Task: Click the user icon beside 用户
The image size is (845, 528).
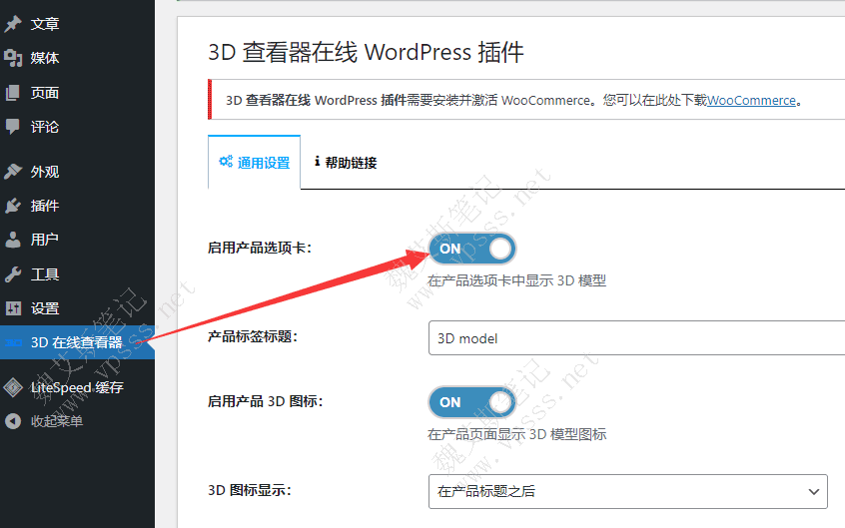Action: (13, 240)
